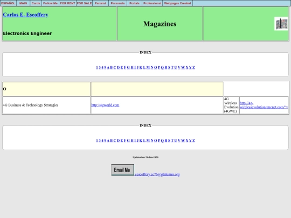Click the 'O' section header cell
The width and height of the screenshot is (291, 218).
(x=46, y=89)
